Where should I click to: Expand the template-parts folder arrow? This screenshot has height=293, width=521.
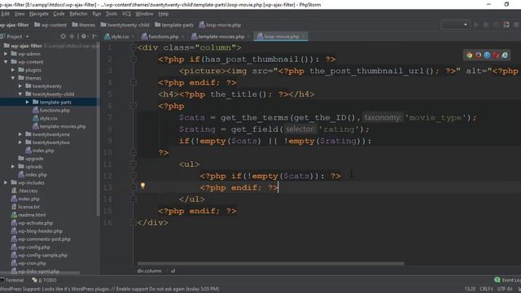(x=27, y=102)
